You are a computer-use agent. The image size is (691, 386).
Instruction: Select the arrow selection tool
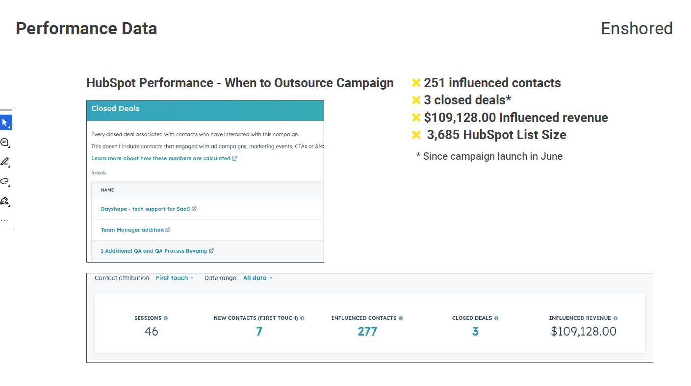[x=5, y=122]
